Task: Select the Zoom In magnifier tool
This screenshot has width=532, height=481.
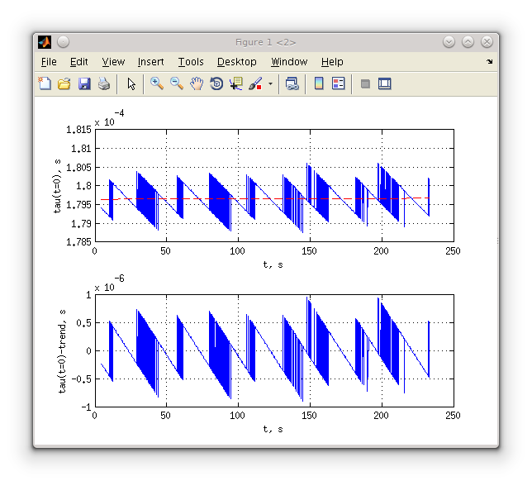Action: point(156,83)
